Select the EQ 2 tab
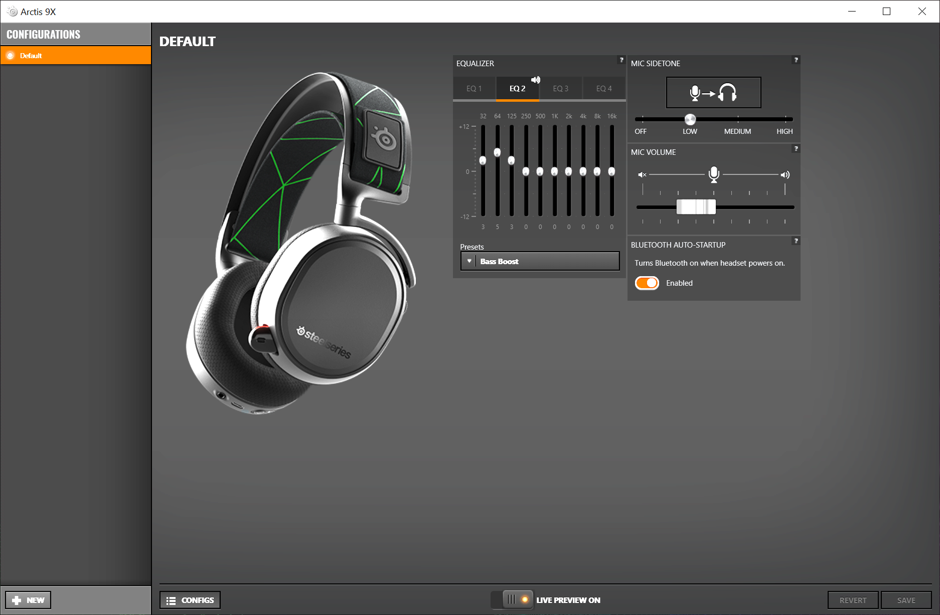Viewport: 940px width, 615px height. [518, 89]
